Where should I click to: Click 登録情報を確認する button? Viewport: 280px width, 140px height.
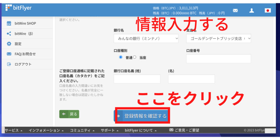click(x=141, y=116)
